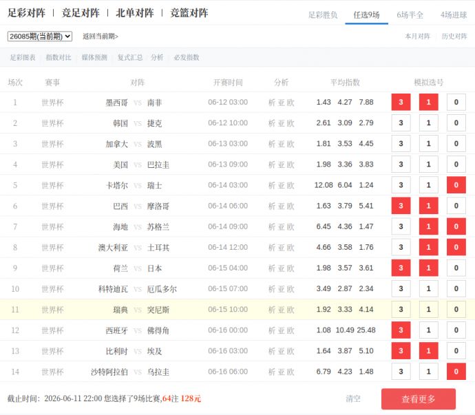Open the 欧 odds link for 巴西 vs 摩洛哥

(291, 206)
